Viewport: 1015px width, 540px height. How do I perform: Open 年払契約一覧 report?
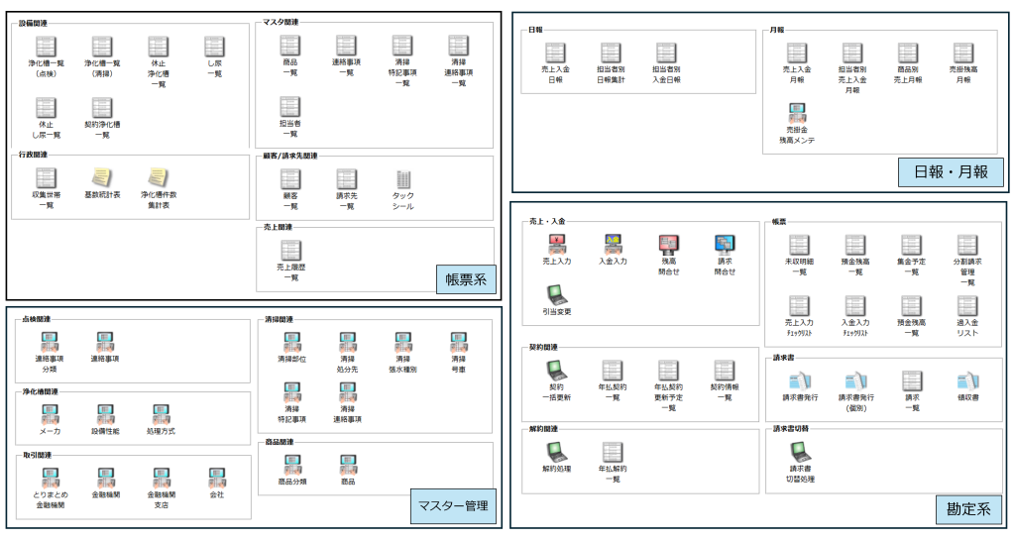(613, 371)
